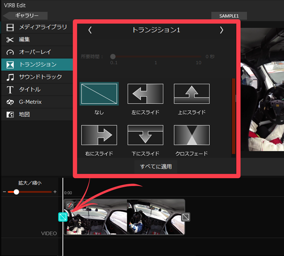Click the cyan transition marker at clip start
The width and height of the screenshot is (284, 256).
tap(63, 217)
